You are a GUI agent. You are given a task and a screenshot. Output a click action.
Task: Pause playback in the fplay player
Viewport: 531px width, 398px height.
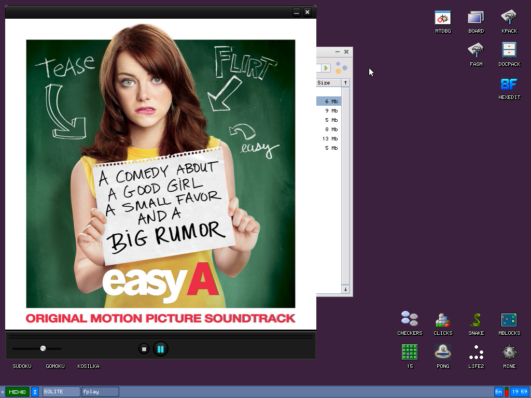pos(160,349)
